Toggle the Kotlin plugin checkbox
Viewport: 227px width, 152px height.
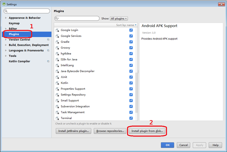(131, 83)
